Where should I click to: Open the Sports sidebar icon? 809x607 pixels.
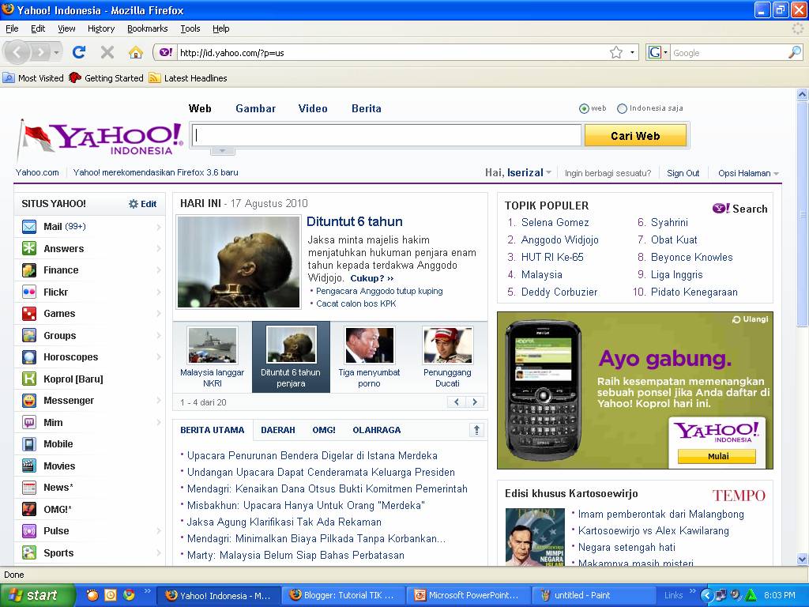pyautogui.click(x=29, y=552)
